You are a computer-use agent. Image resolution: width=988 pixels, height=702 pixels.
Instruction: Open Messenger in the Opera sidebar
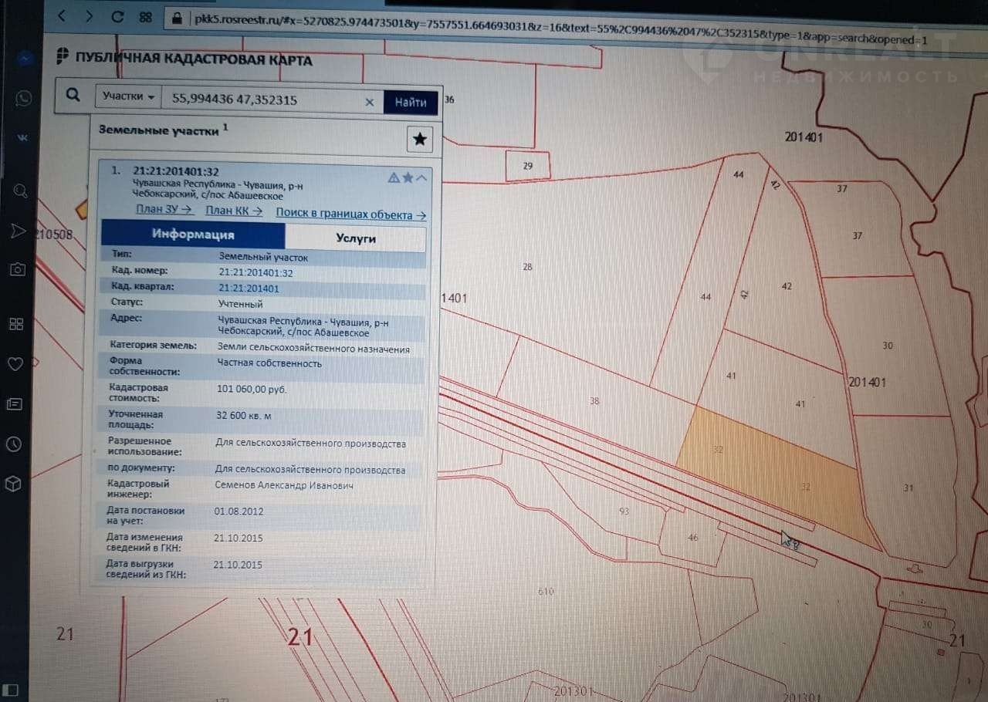pos(24,59)
